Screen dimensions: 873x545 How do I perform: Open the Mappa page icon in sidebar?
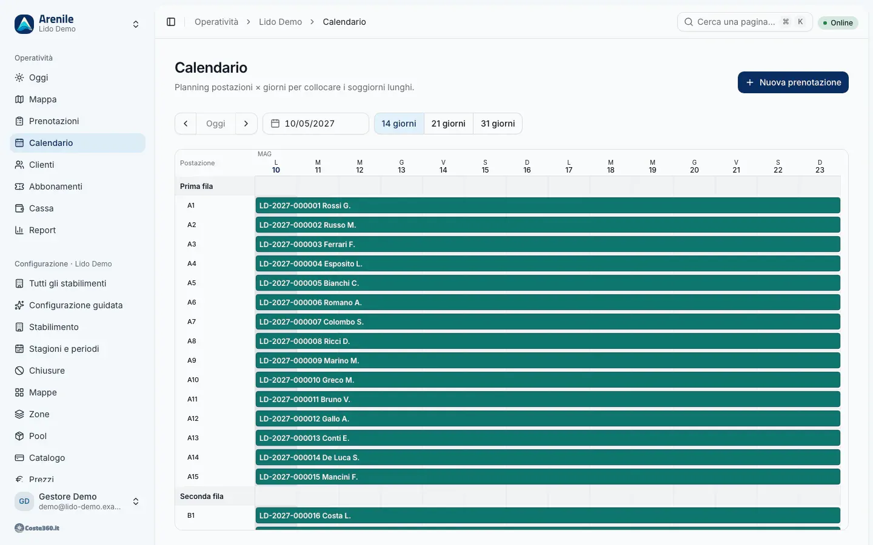pyautogui.click(x=19, y=99)
